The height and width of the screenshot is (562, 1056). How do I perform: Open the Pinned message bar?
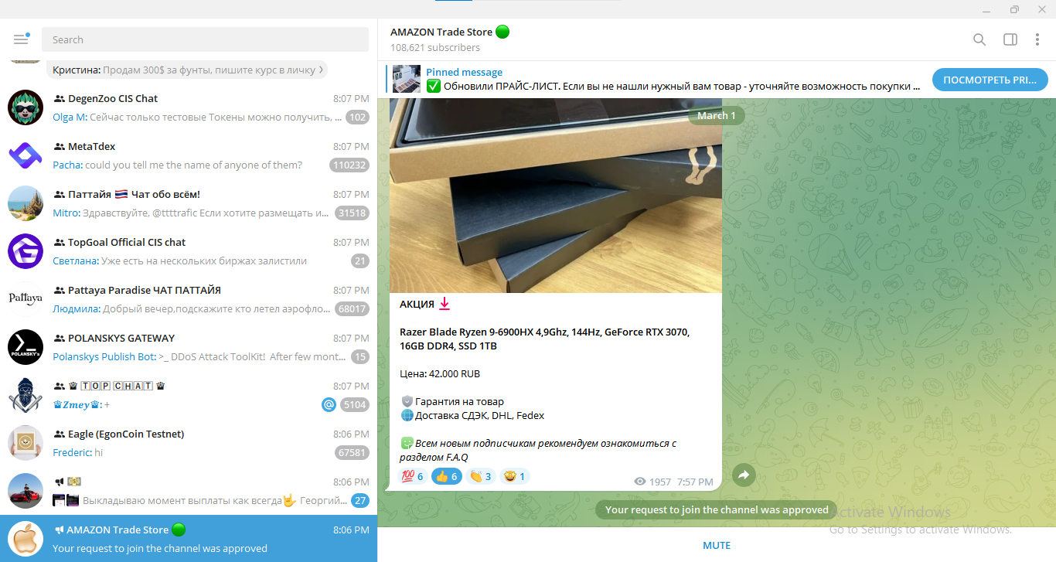point(657,79)
